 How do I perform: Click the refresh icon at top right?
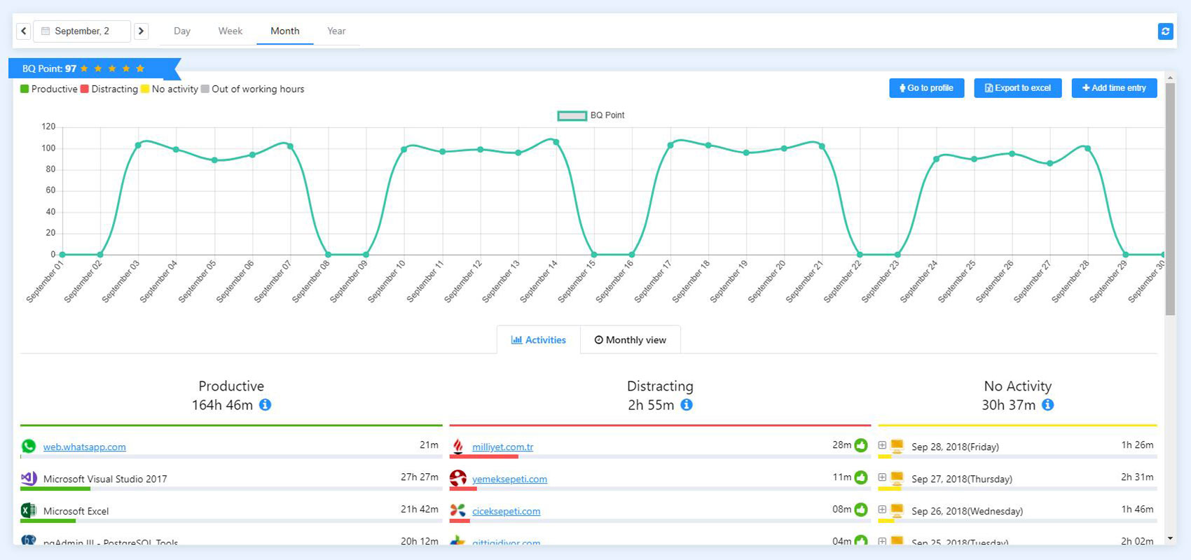click(x=1165, y=31)
